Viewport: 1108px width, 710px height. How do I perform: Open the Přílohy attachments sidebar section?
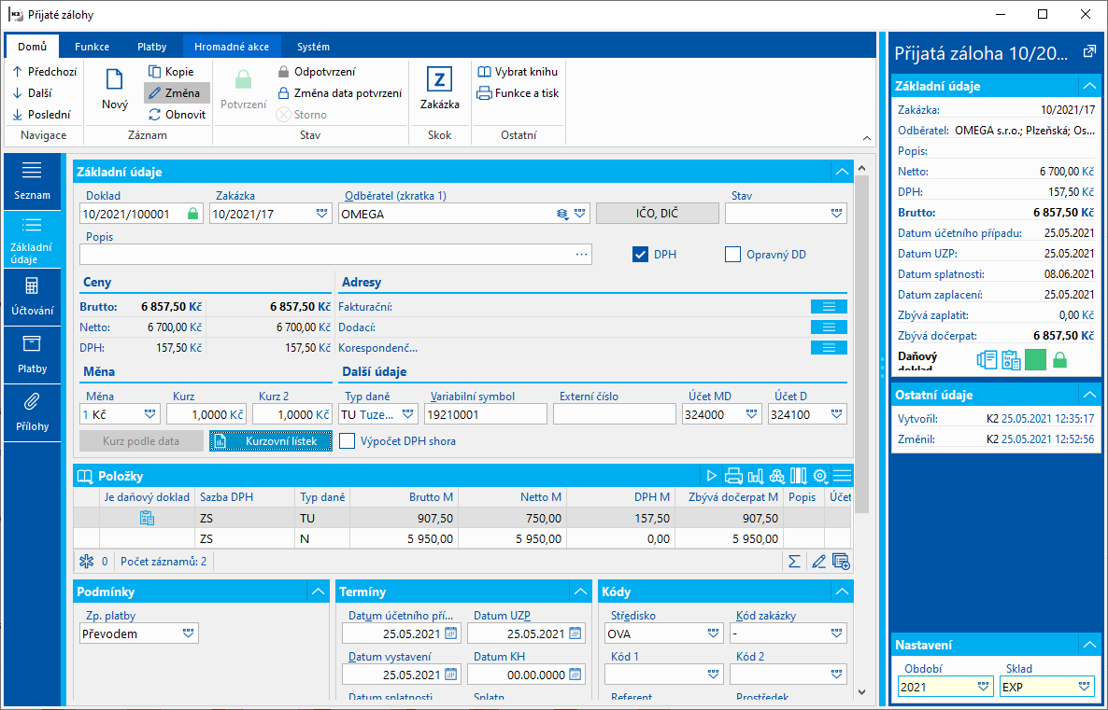click(x=32, y=413)
